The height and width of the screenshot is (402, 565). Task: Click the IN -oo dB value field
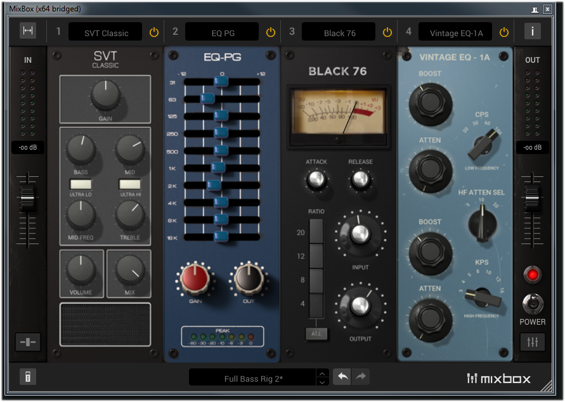click(x=28, y=147)
